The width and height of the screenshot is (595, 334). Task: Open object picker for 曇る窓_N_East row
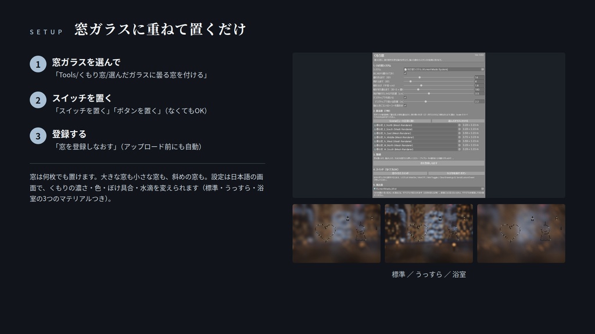click(x=460, y=133)
